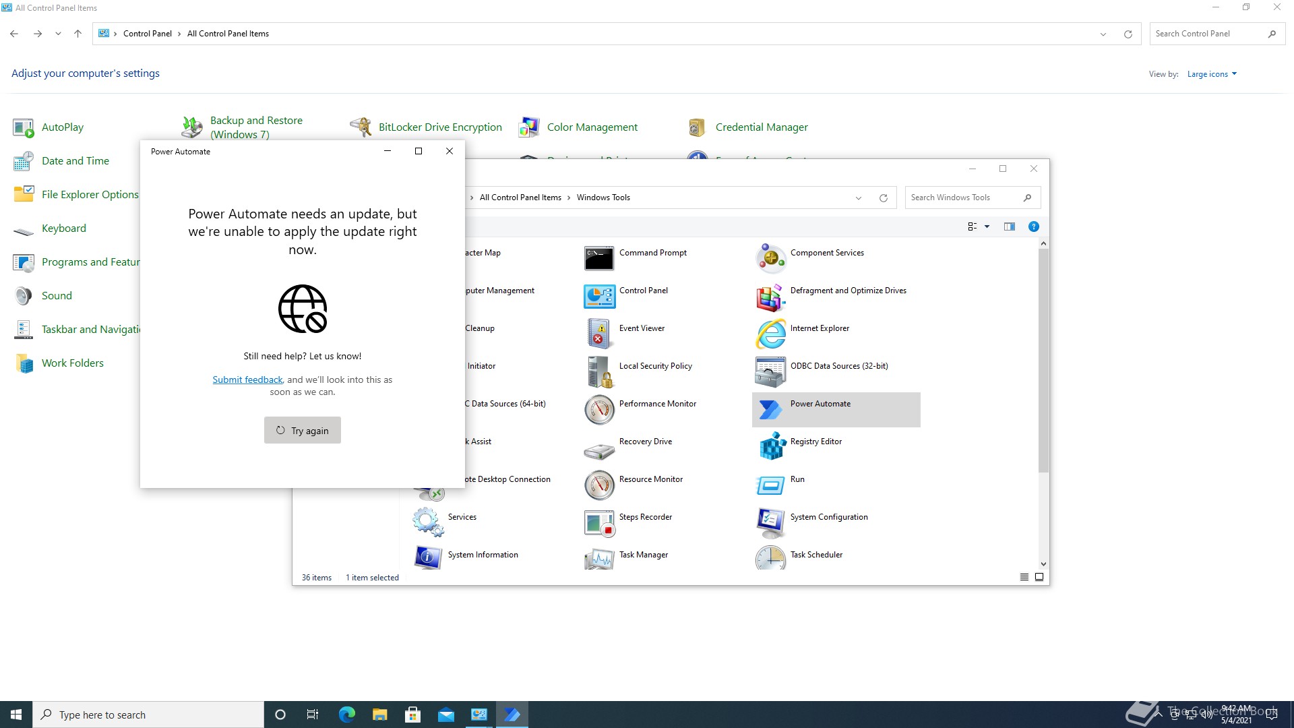Click Search Control Panel input field

(x=1210, y=34)
